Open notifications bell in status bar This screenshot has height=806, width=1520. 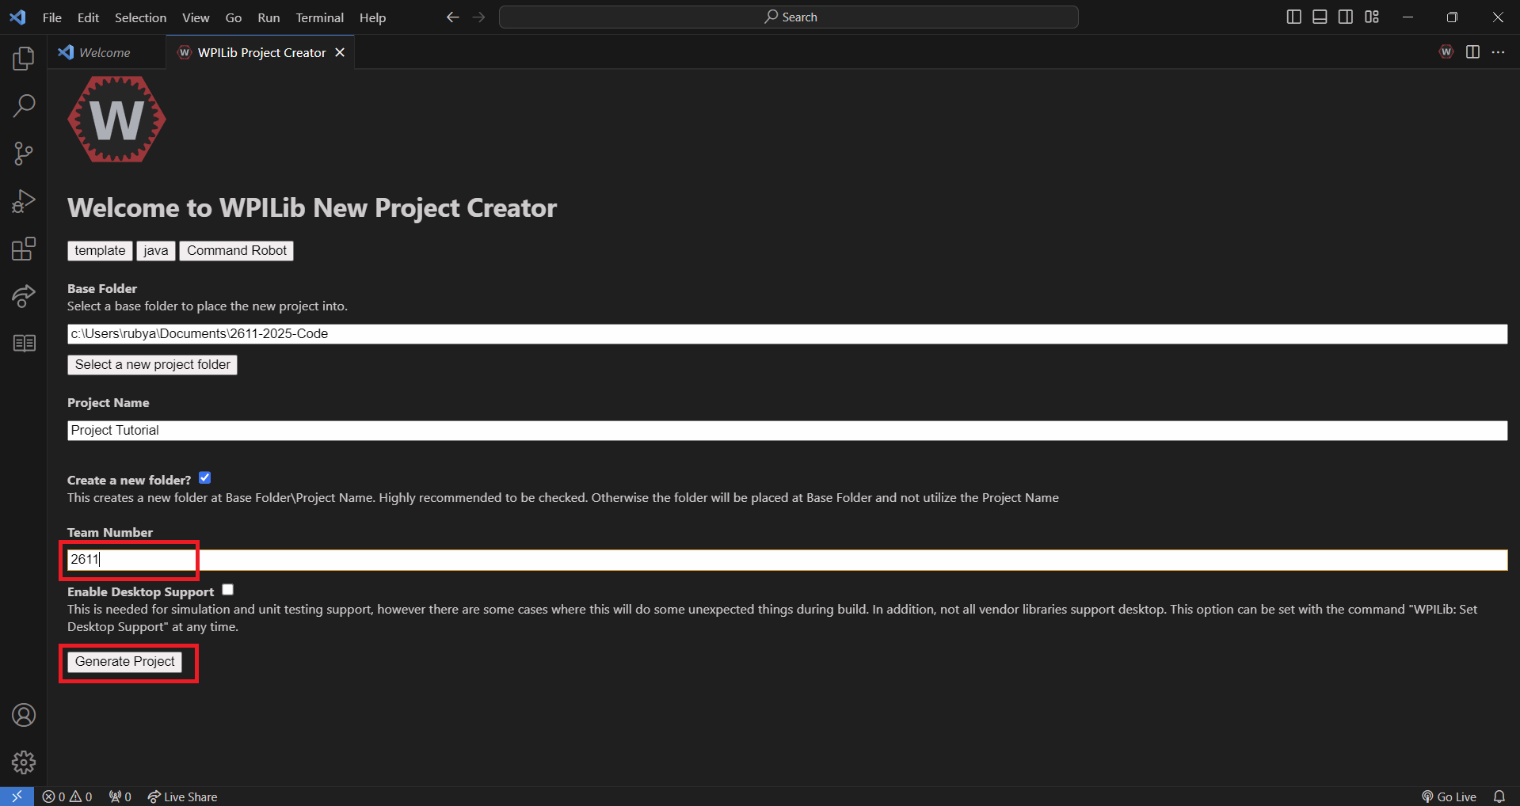point(1499,796)
